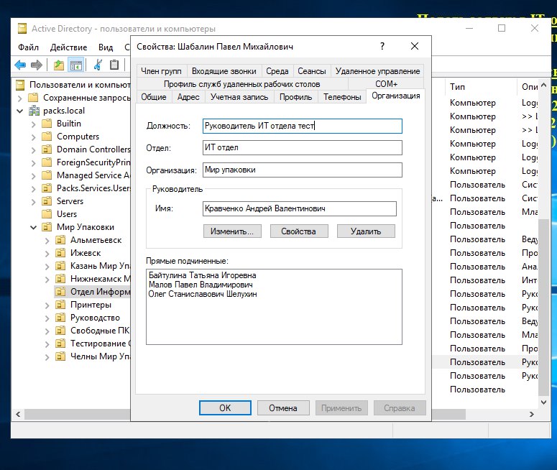Click into the Должность text field
557x470 pixels.
302,126
